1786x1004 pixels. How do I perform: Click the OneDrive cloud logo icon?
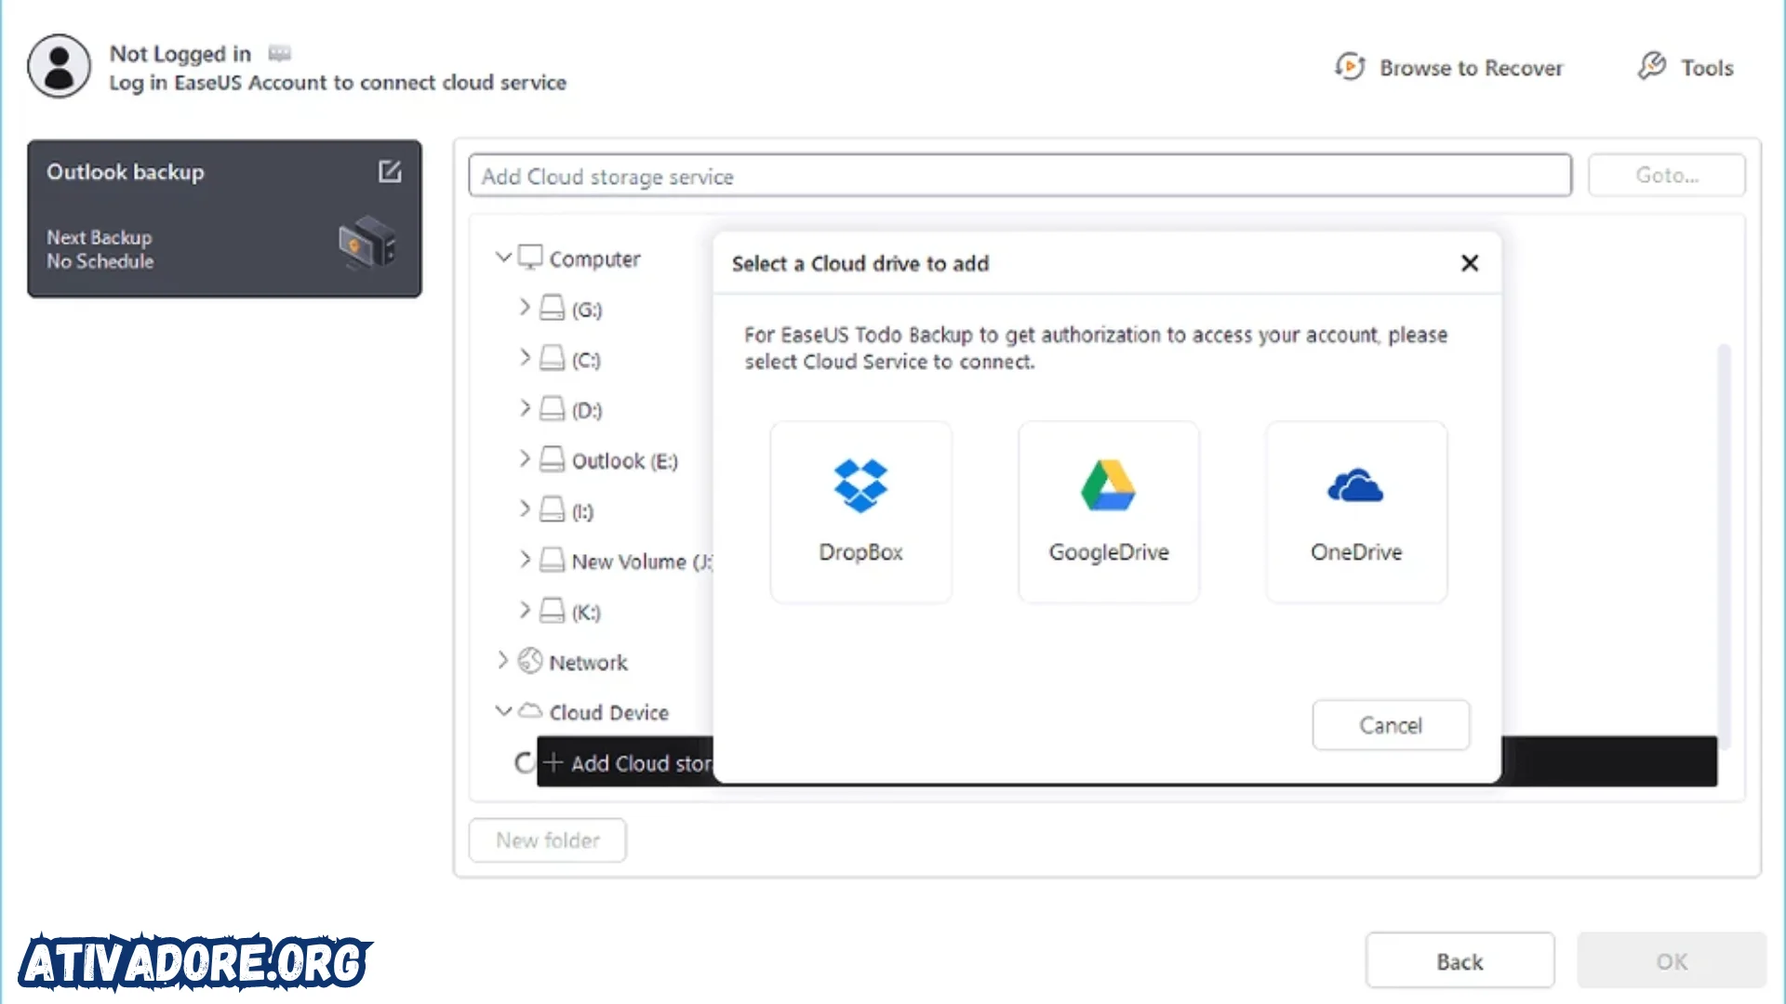[1355, 485]
